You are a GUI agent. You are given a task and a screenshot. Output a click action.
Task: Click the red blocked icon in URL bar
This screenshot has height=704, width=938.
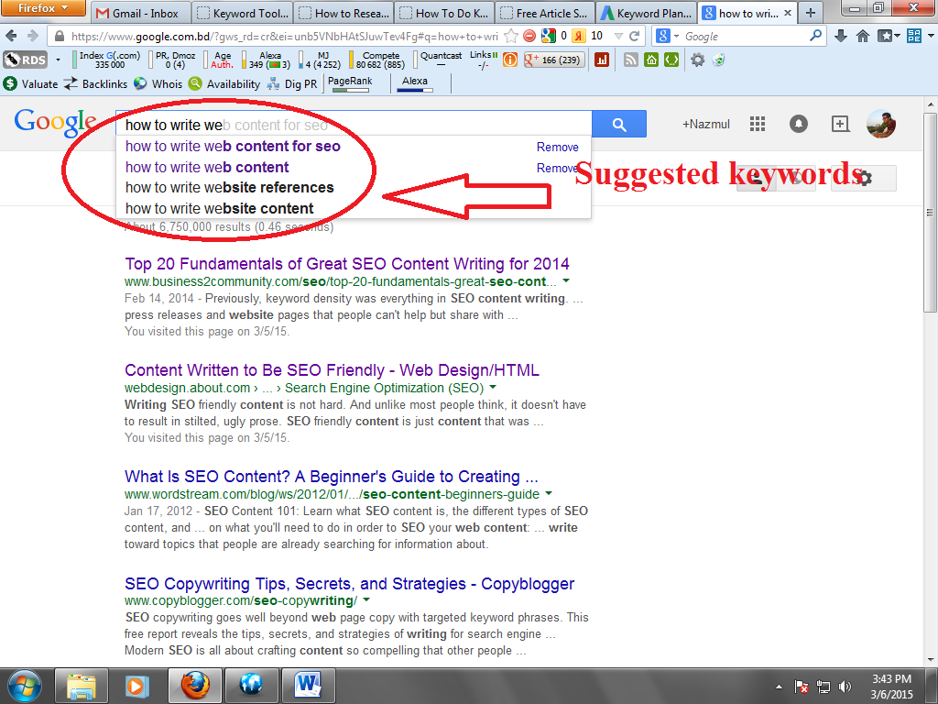pyautogui.click(x=529, y=36)
